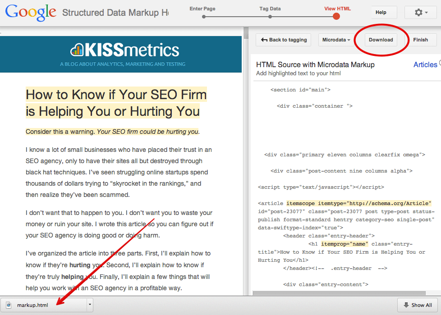Click the red View HTML progress dot
This screenshot has height=315, width=441.
336,17
